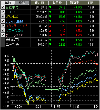100x110 pixels.
Task: Click the green down arrow for 米ドル/円
Action: (x=50, y=40)
